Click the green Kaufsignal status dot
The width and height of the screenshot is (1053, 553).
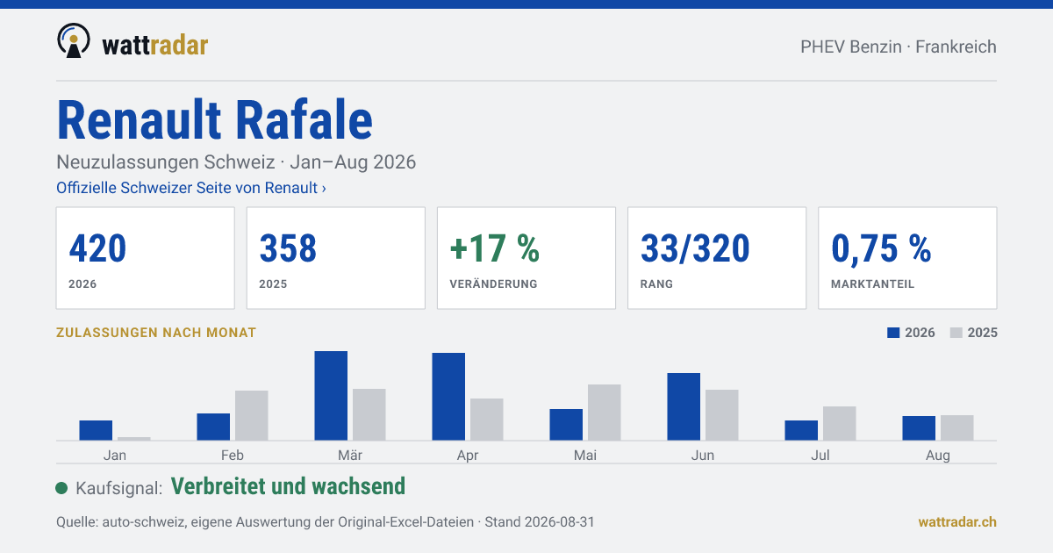click(61, 488)
